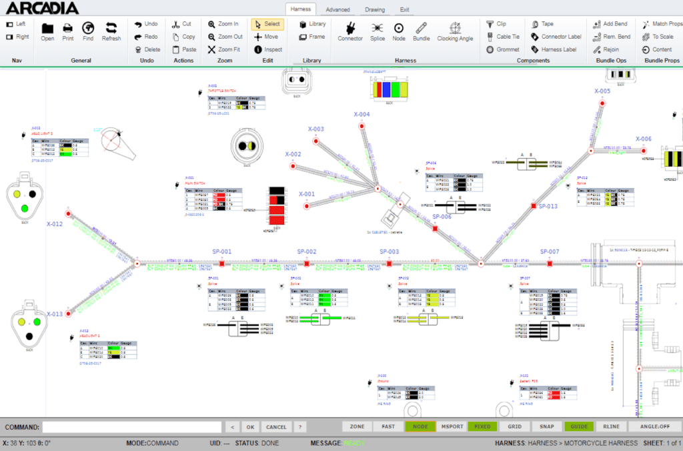Open the Drawing tab
683x451 pixels.
pos(374,10)
